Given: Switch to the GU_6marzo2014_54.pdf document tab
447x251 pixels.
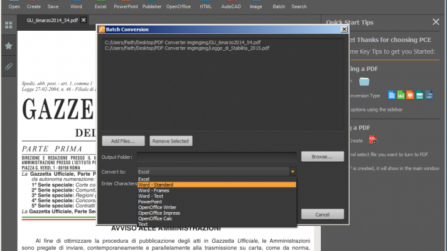Looking at the screenshot, I should point(52,20).
